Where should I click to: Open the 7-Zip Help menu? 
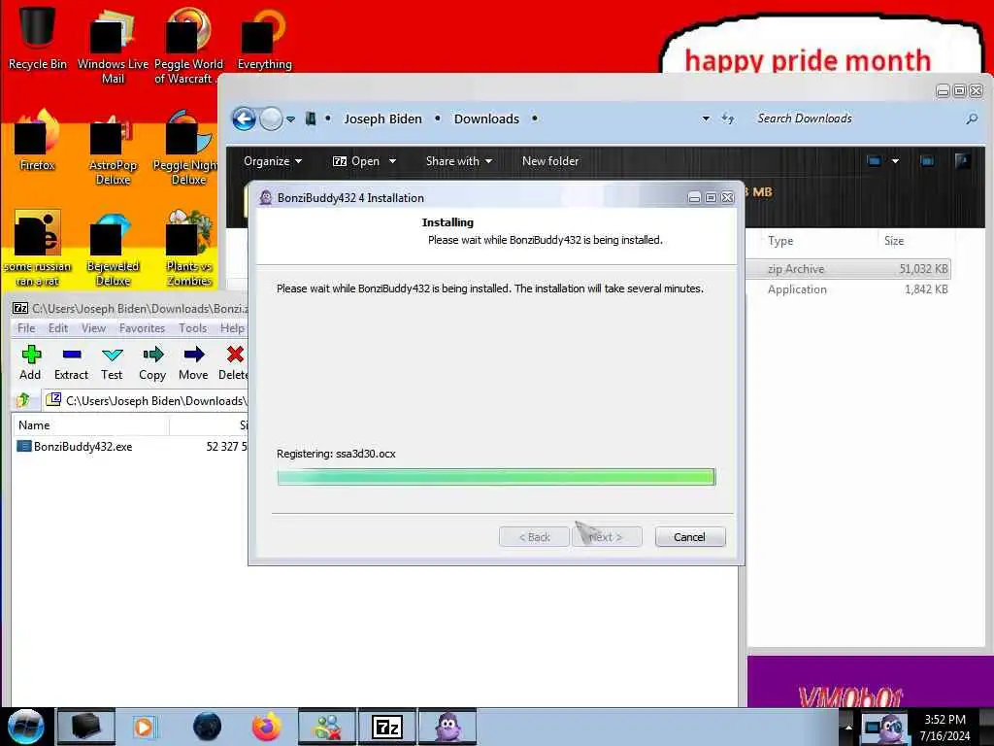[x=232, y=328]
